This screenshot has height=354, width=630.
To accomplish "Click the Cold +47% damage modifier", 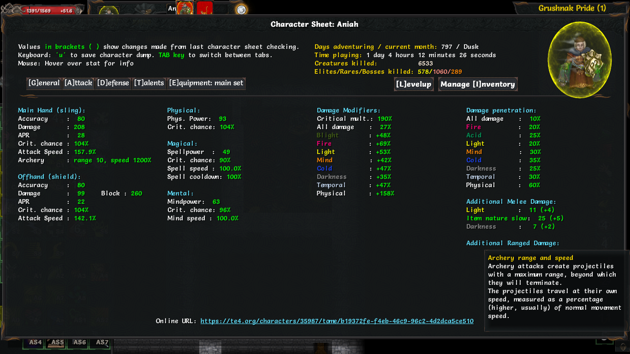I will (354, 168).
